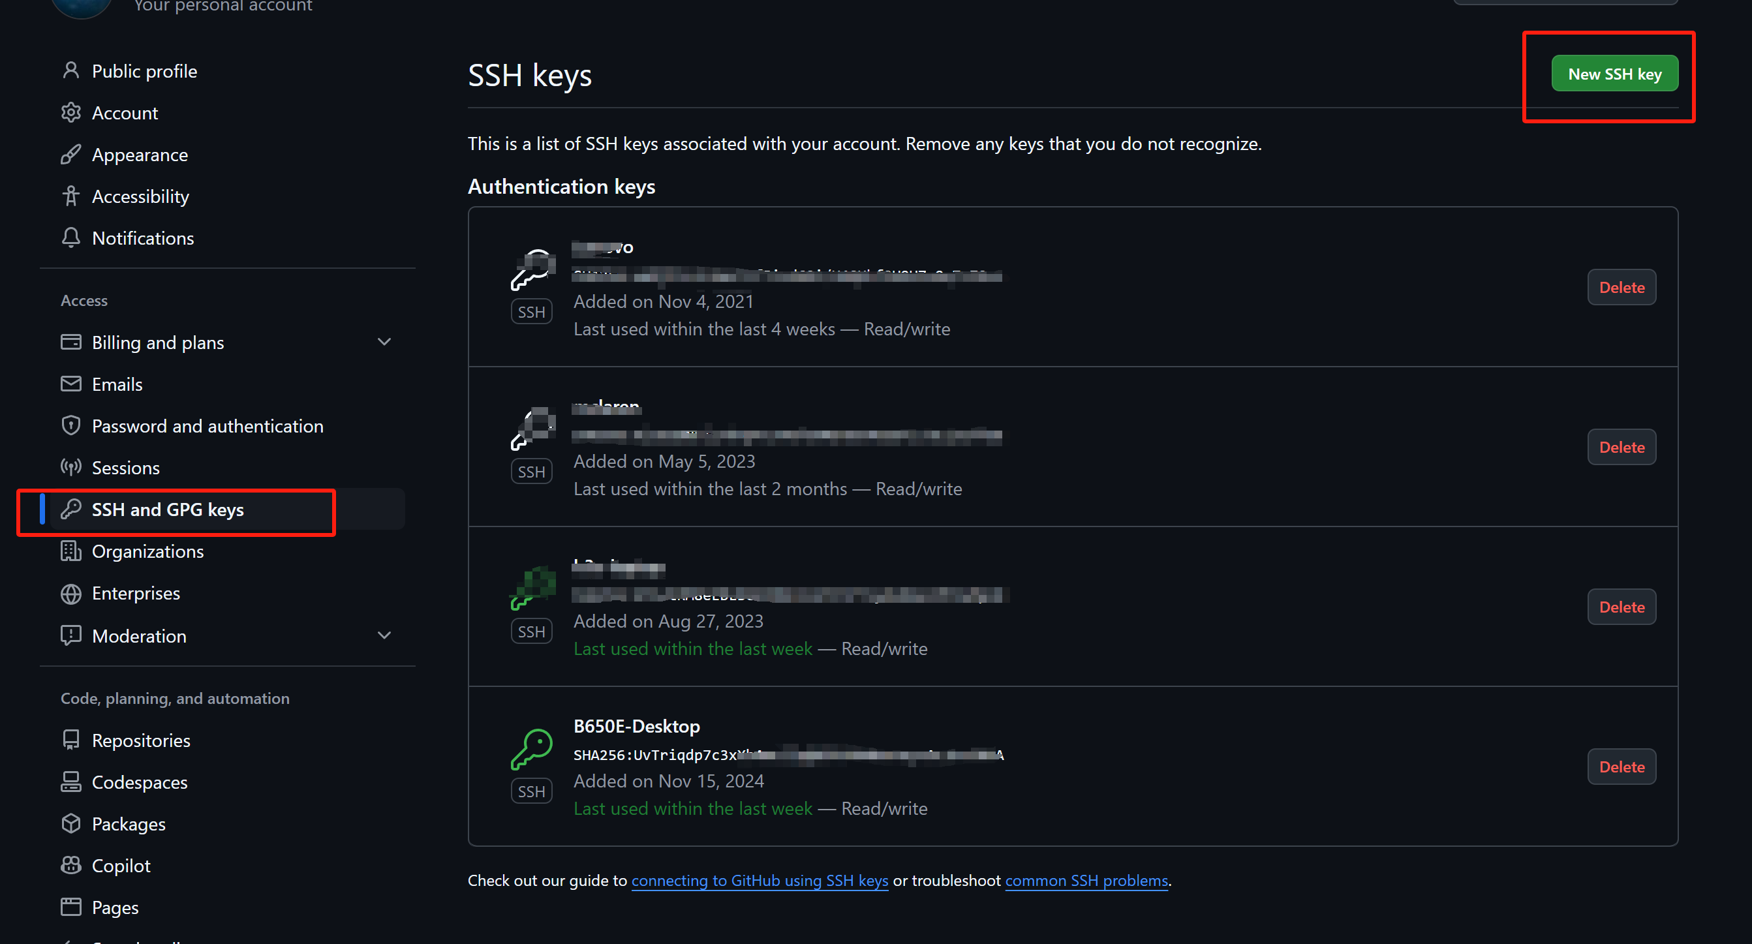This screenshot has height=944, width=1752.
Task: Follow the common SSH problems link
Action: pyautogui.click(x=1086, y=880)
